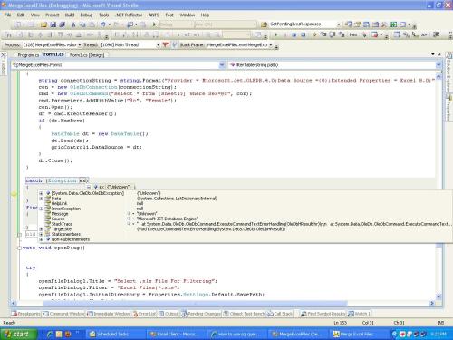The image size is (453, 340).
Task: Click the Show Next Statement arrow icon
Action: tap(314, 34)
